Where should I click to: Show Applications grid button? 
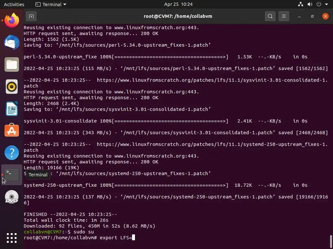(x=12, y=238)
